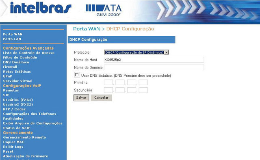Go to DNS Dinâmico page
The width and height of the screenshot is (260, 160).
tap(16, 62)
